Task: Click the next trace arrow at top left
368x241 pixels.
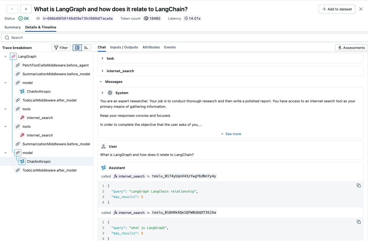Action: [26, 9]
